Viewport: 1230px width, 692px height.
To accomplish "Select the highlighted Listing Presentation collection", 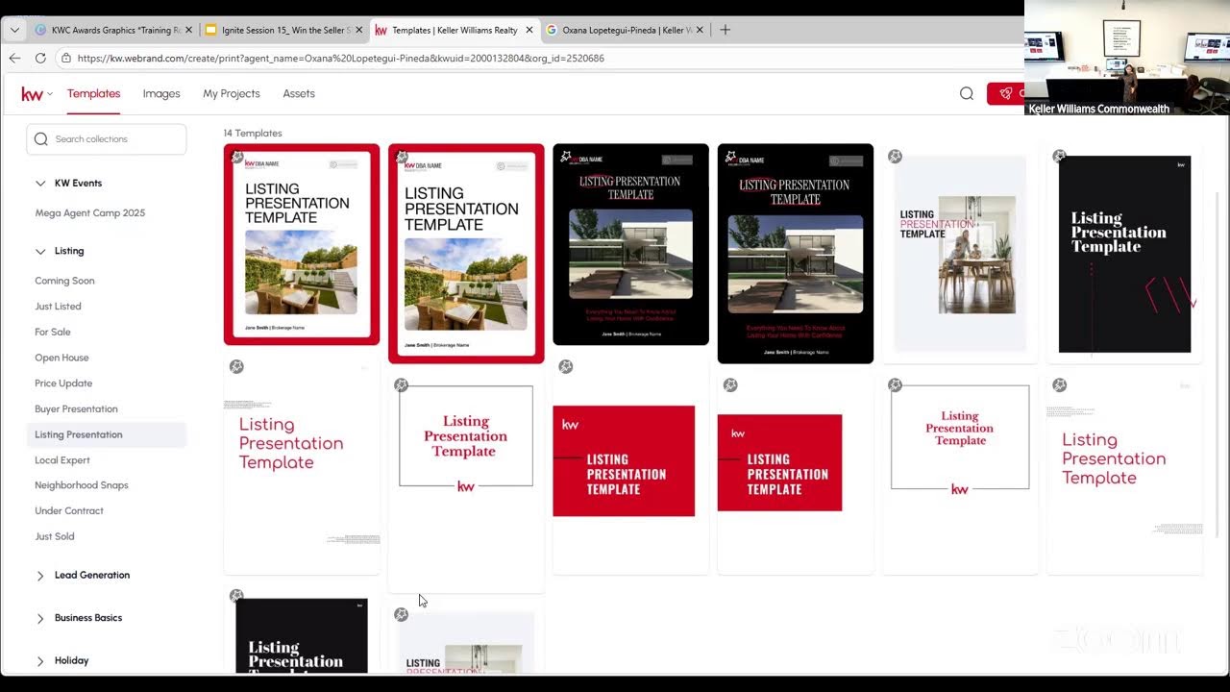I will [107, 434].
